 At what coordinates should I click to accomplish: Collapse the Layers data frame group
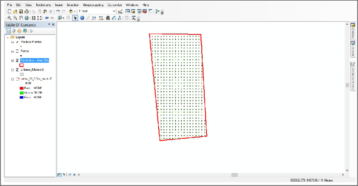click(x=8, y=37)
